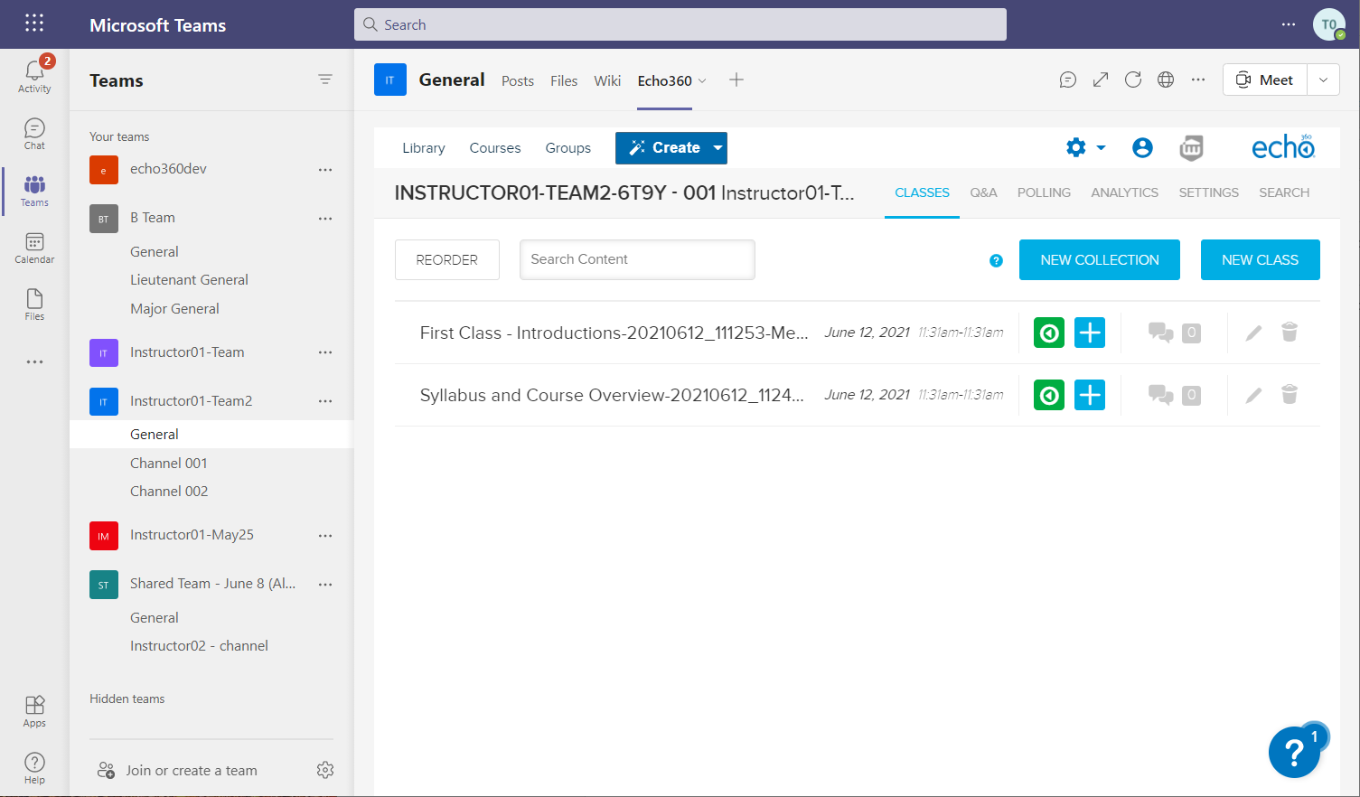
Task: Start a meeting with Meet button
Action: tap(1265, 80)
